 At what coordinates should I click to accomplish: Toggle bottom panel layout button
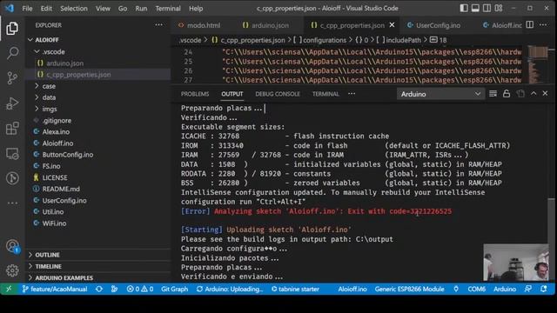pyautogui.click(x=475, y=8)
